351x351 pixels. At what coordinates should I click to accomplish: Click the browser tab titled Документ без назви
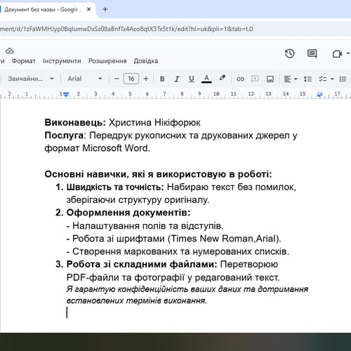pyautogui.click(x=41, y=10)
